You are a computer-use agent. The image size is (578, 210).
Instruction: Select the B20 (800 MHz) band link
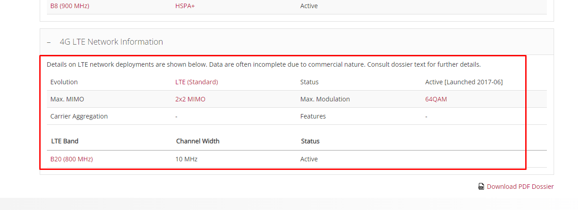click(72, 159)
